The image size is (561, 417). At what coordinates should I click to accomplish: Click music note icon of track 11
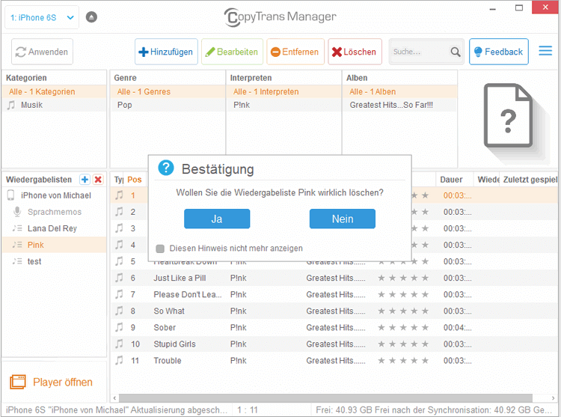119,360
